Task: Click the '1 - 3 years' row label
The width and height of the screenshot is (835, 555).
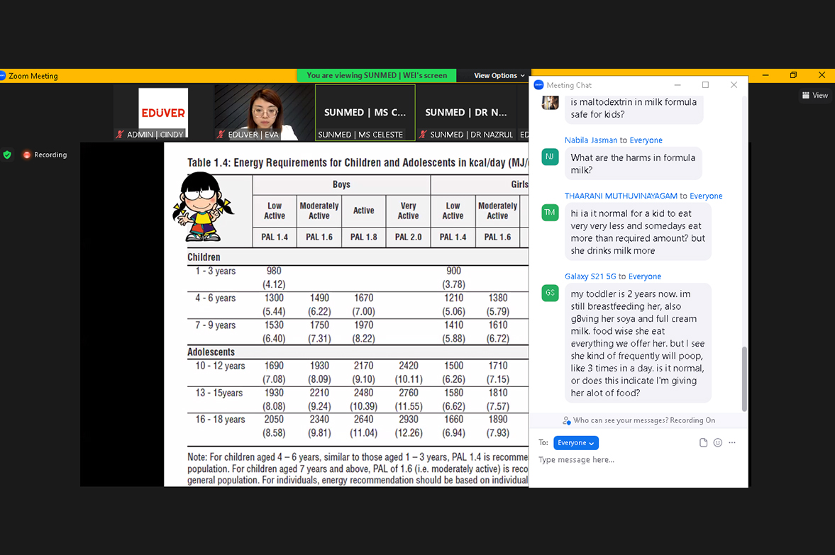Action: coord(215,271)
